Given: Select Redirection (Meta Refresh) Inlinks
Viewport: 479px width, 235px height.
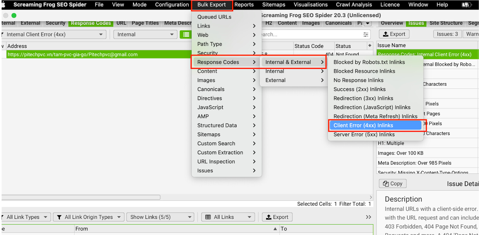Looking at the screenshot, I should coord(375,116).
